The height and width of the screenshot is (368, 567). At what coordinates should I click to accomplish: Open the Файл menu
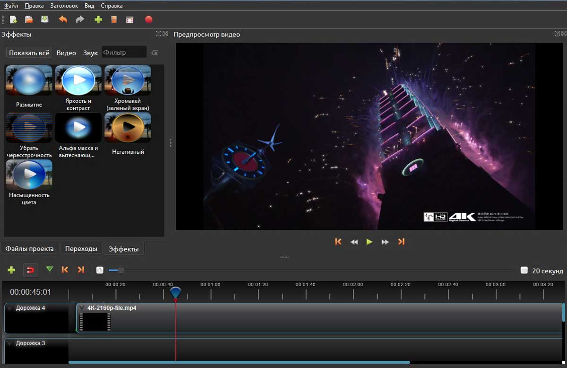point(11,6)
